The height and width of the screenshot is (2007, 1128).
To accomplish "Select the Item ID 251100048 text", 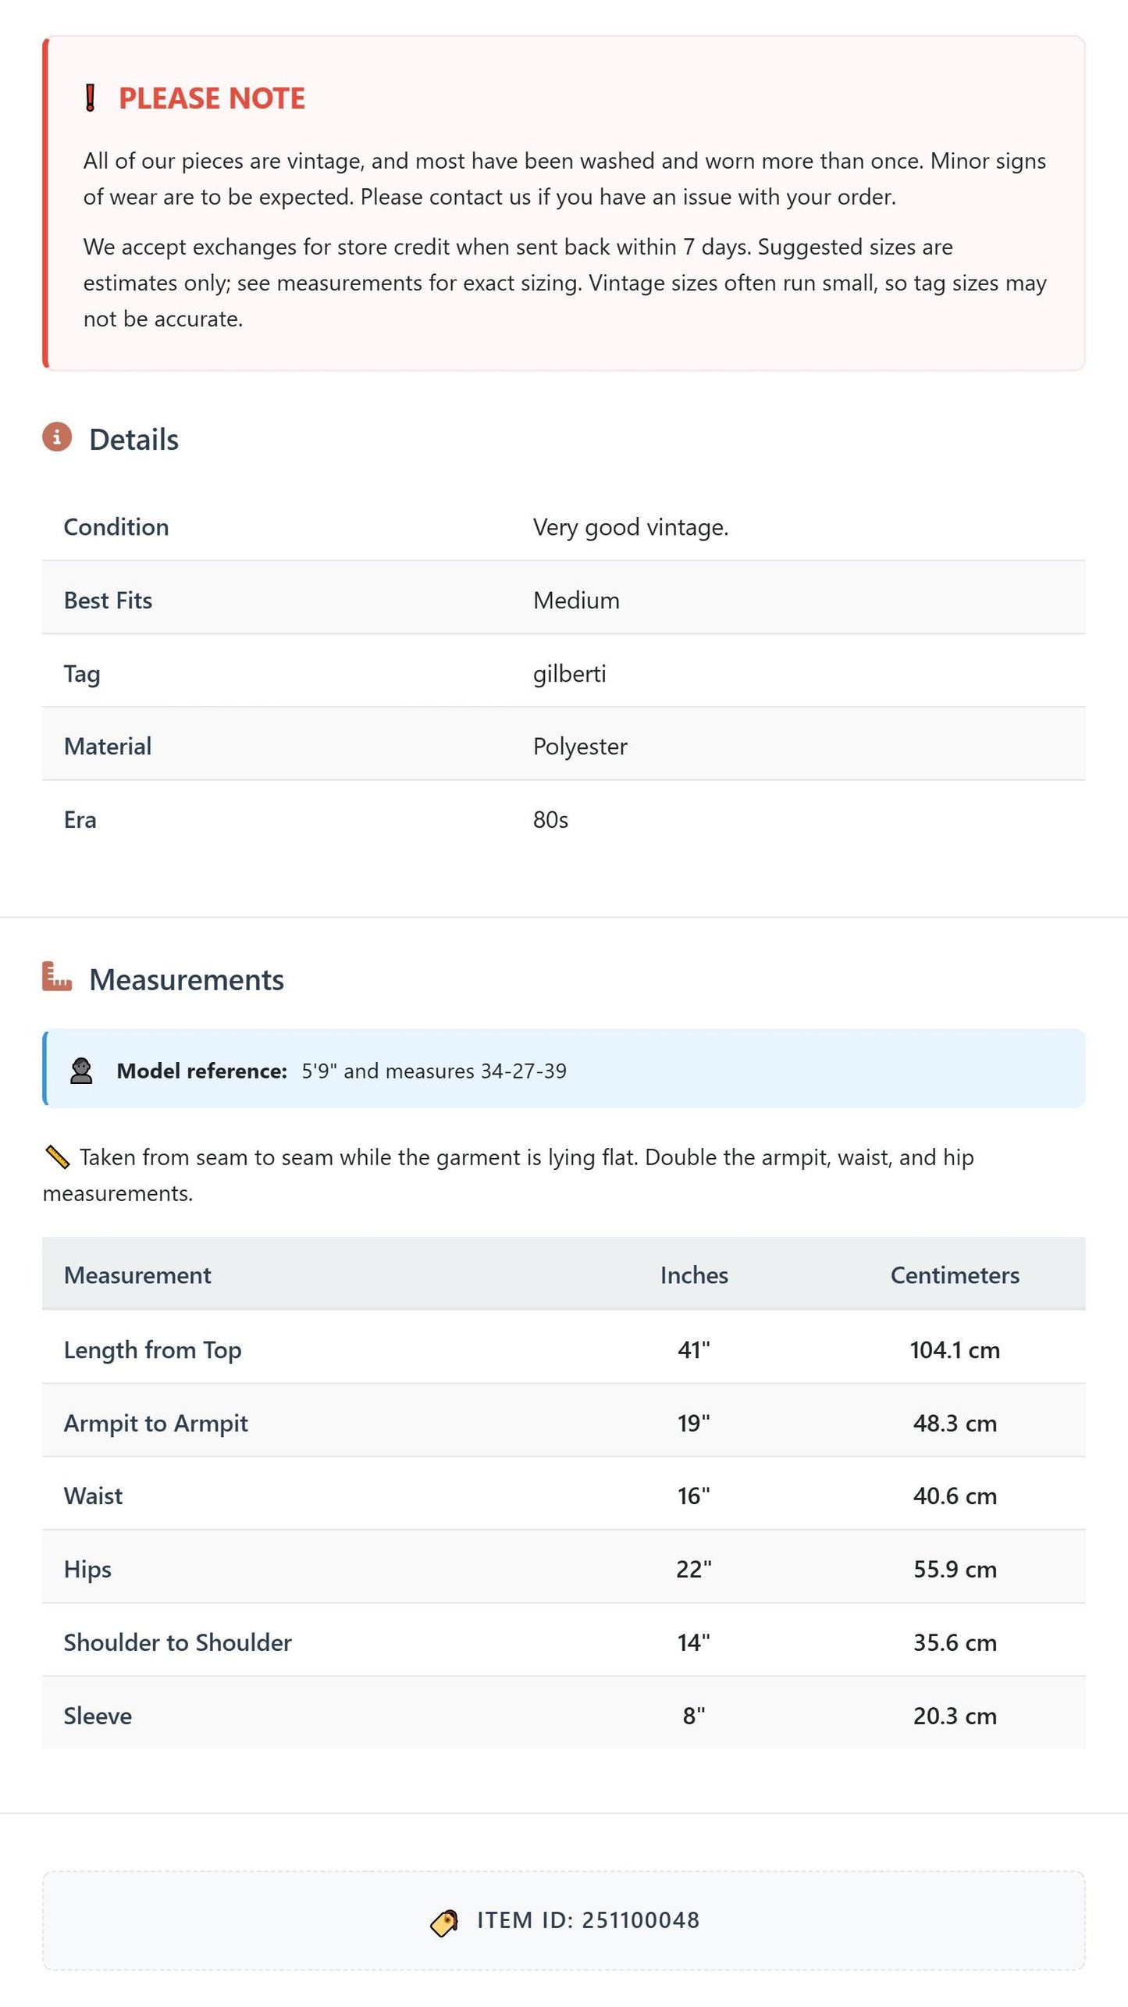I will tap(589, 1920).
